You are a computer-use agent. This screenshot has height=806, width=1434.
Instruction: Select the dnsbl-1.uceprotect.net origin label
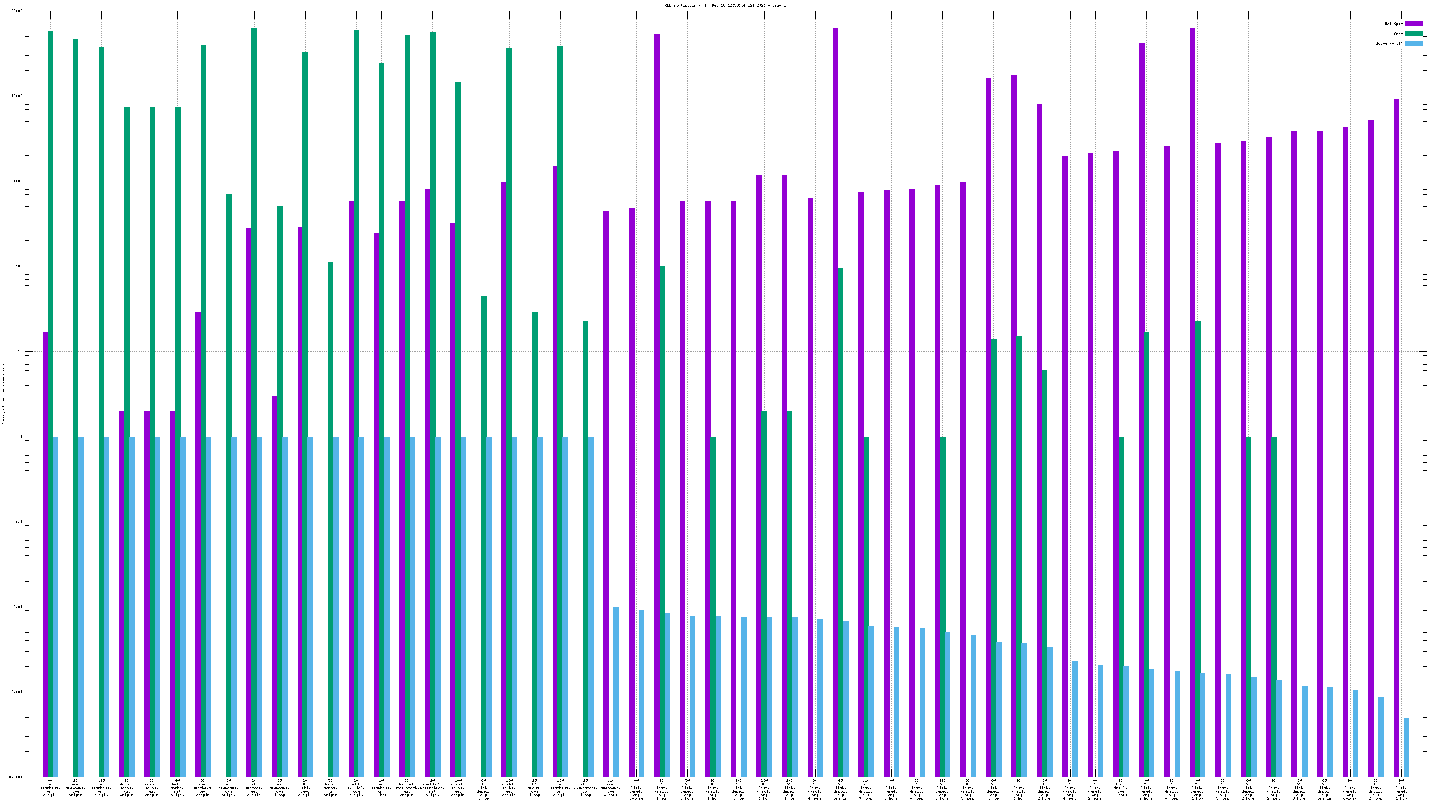click(x=406, y=788)
